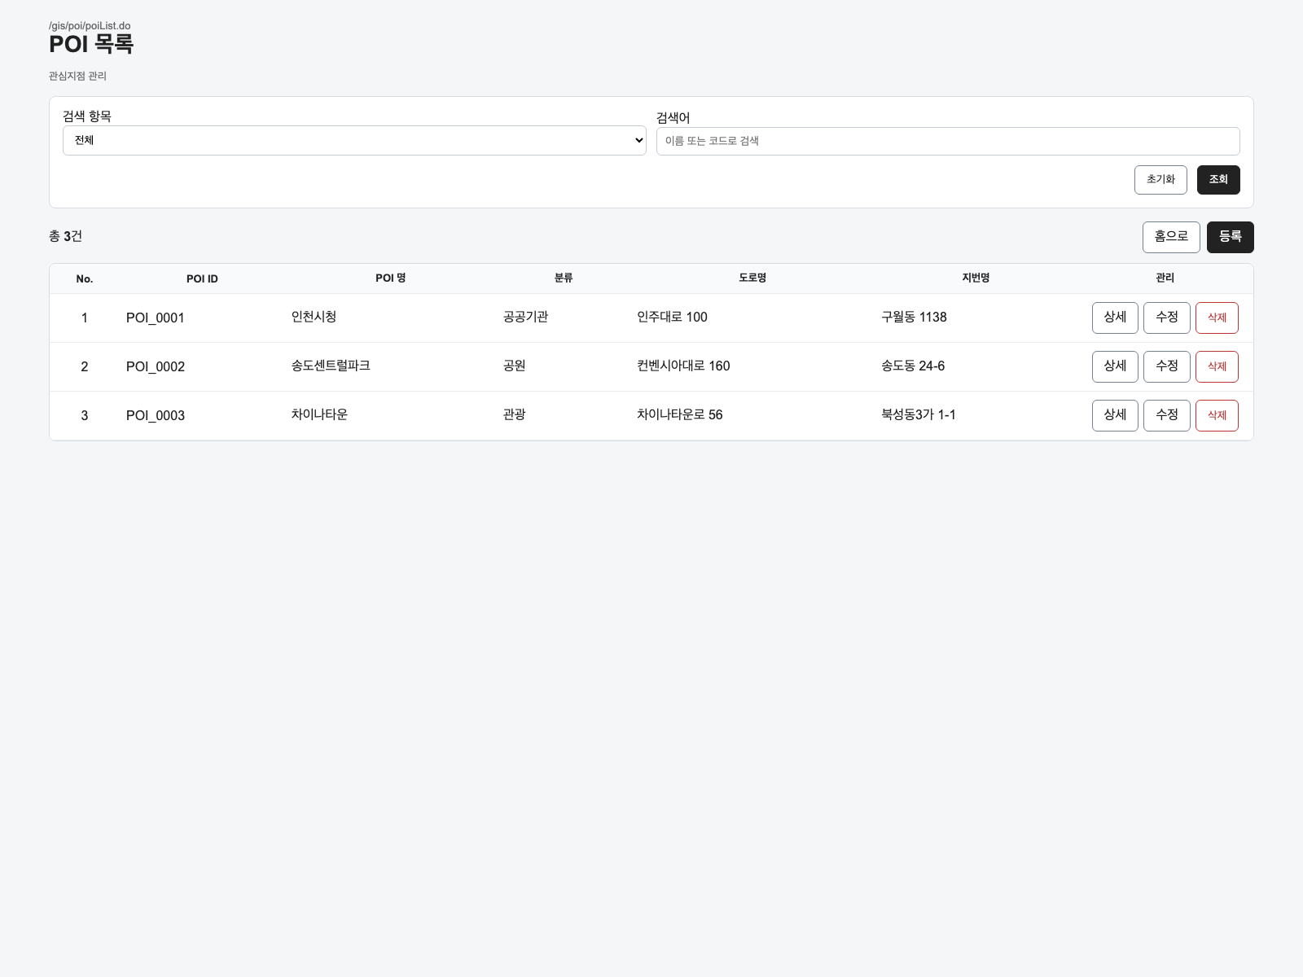
Task: Click the 분류 column header
Action: [564, 278]
